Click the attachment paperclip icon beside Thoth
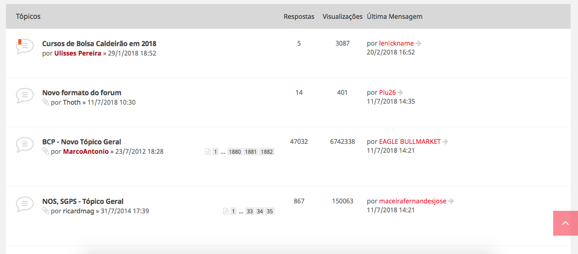578x254 pixels. pos(46,102)
